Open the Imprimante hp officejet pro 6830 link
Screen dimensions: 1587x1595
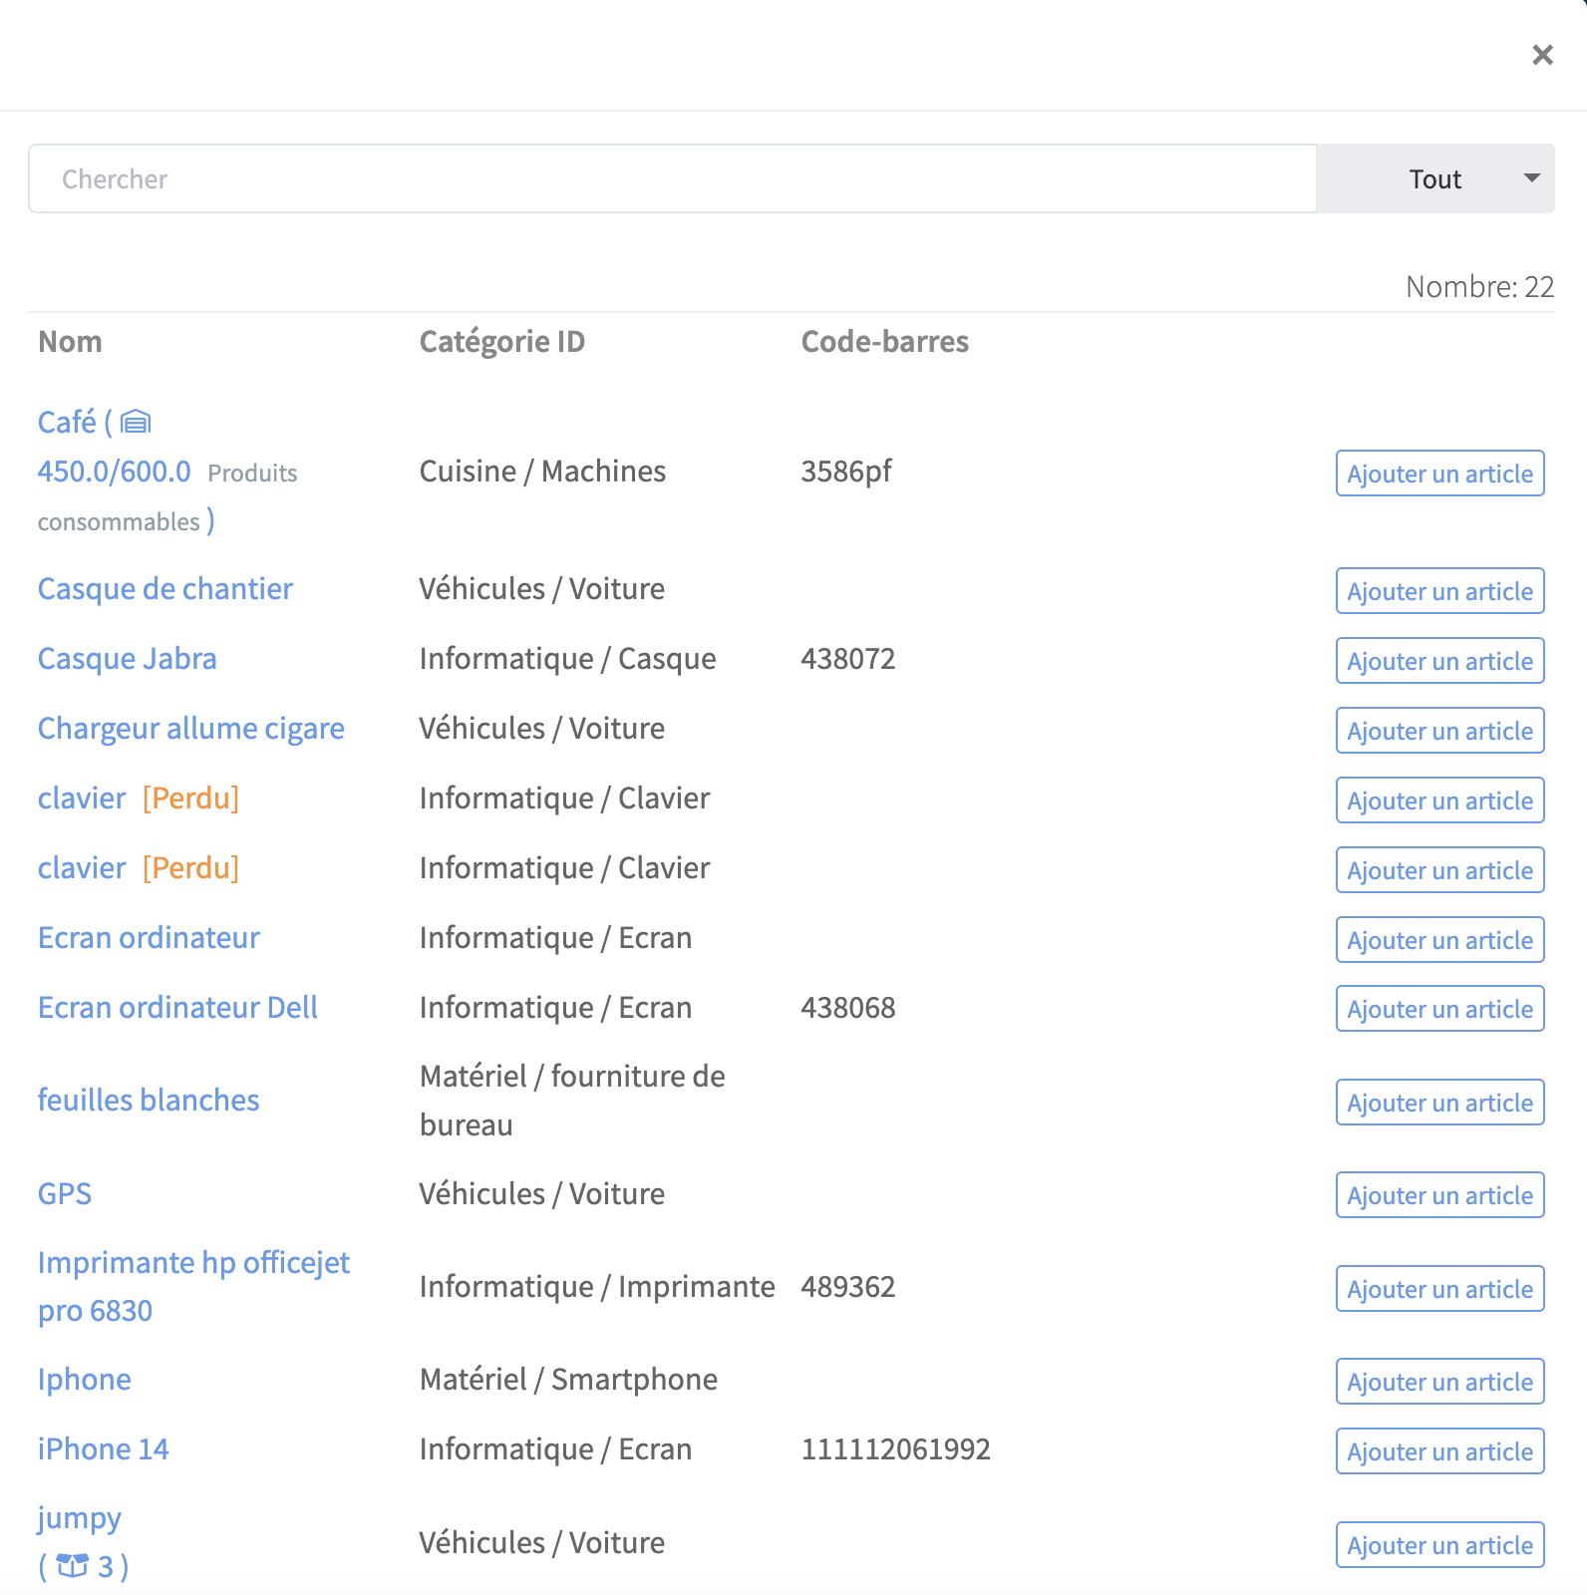194,1287
